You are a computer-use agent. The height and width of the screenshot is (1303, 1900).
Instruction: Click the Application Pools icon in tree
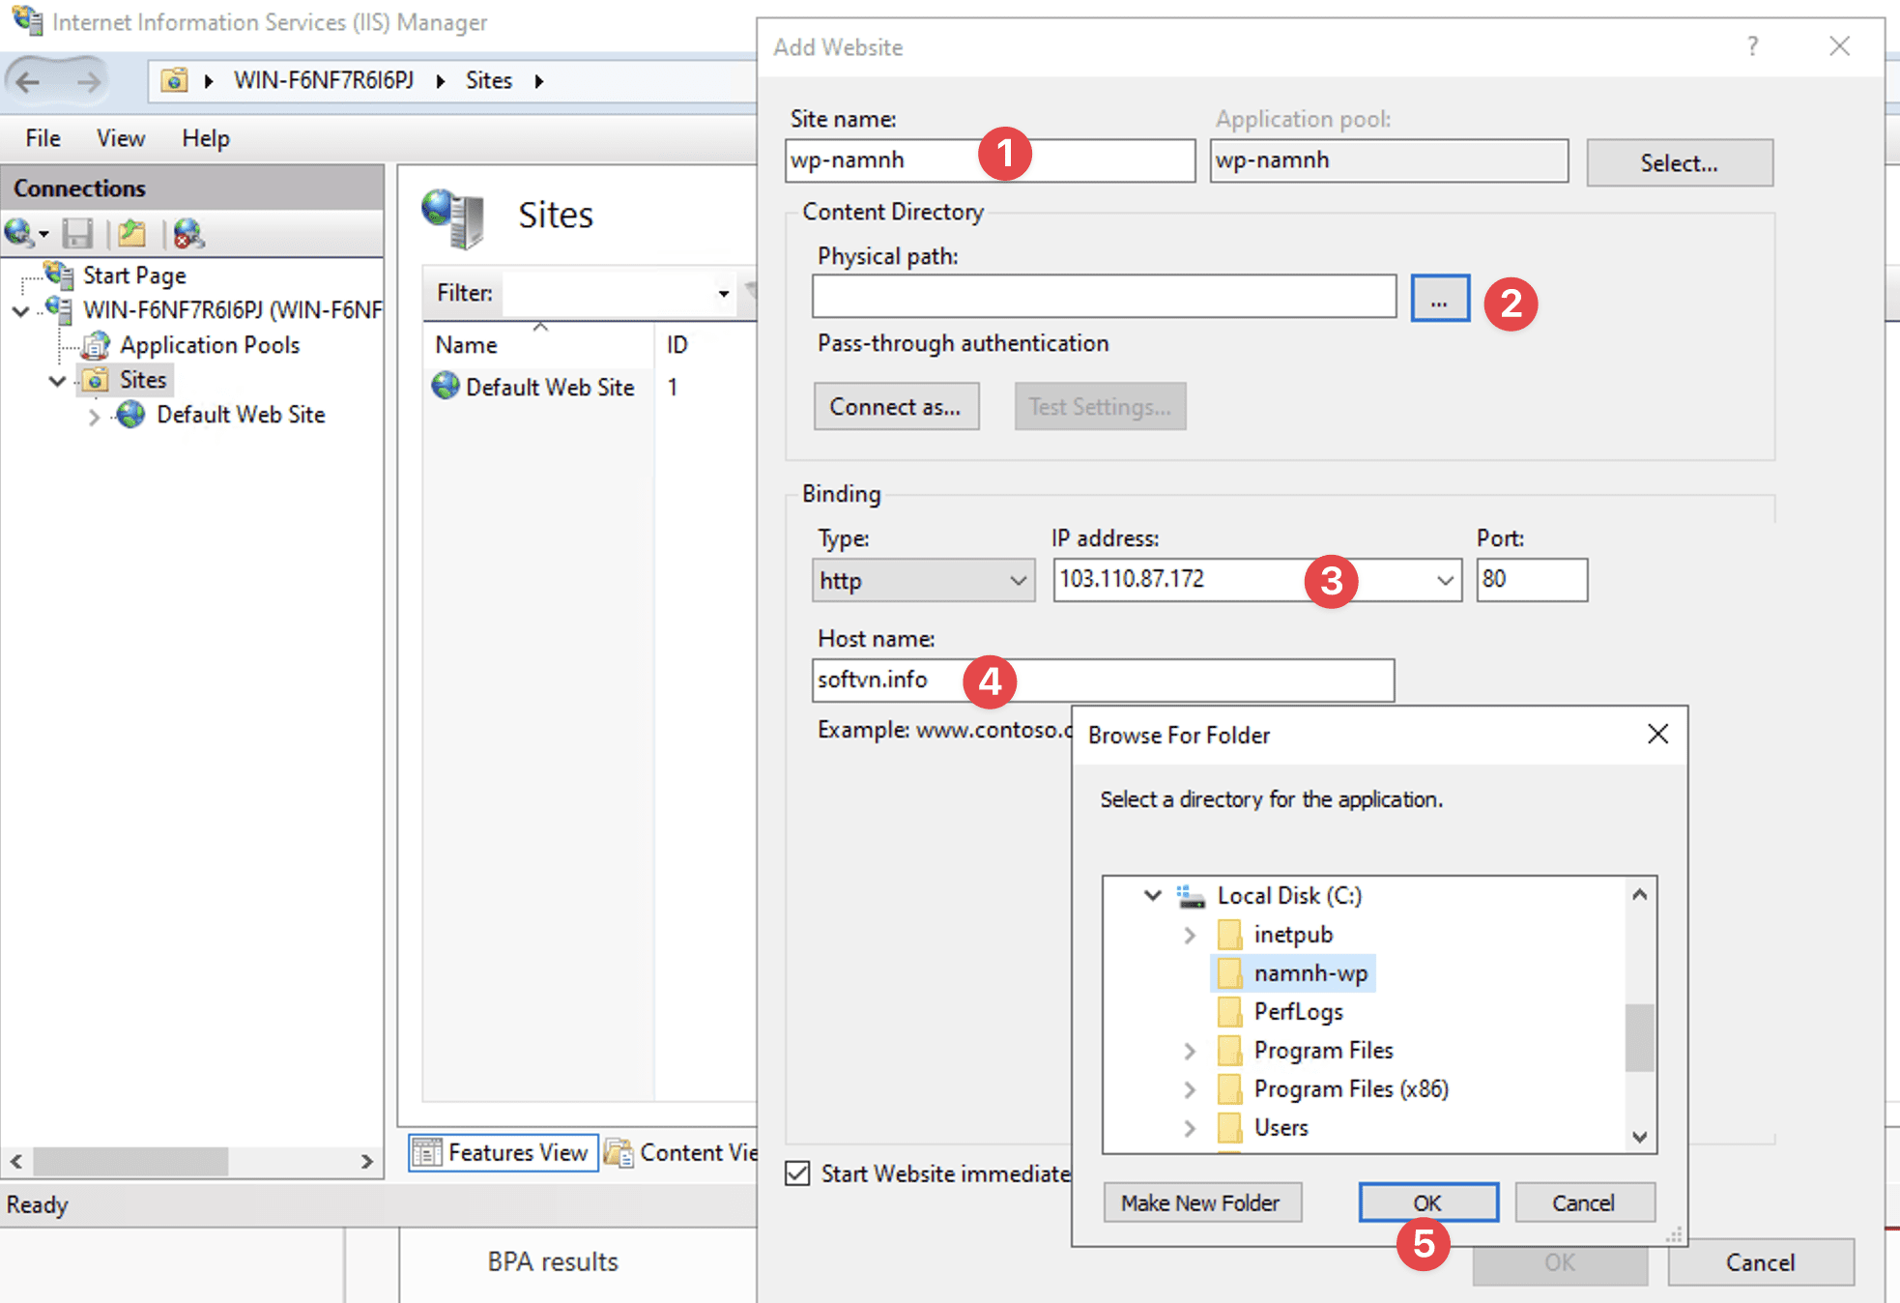point(95,345)
